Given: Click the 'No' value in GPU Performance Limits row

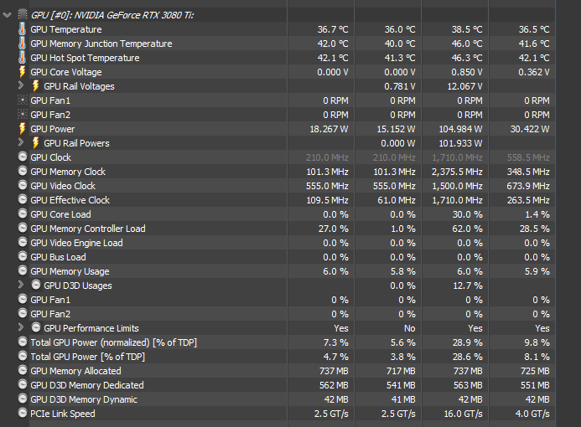Looking at the screenshot, I should [x=409, y=328].
